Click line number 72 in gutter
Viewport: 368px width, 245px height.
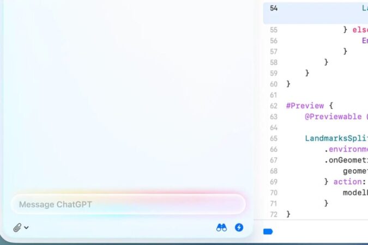[x=274, y=215]
